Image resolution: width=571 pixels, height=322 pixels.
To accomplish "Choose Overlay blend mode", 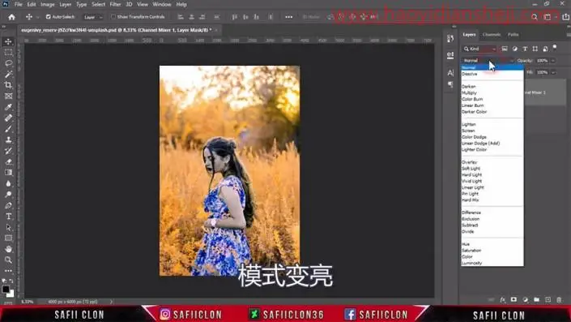I will click(470, 162).
